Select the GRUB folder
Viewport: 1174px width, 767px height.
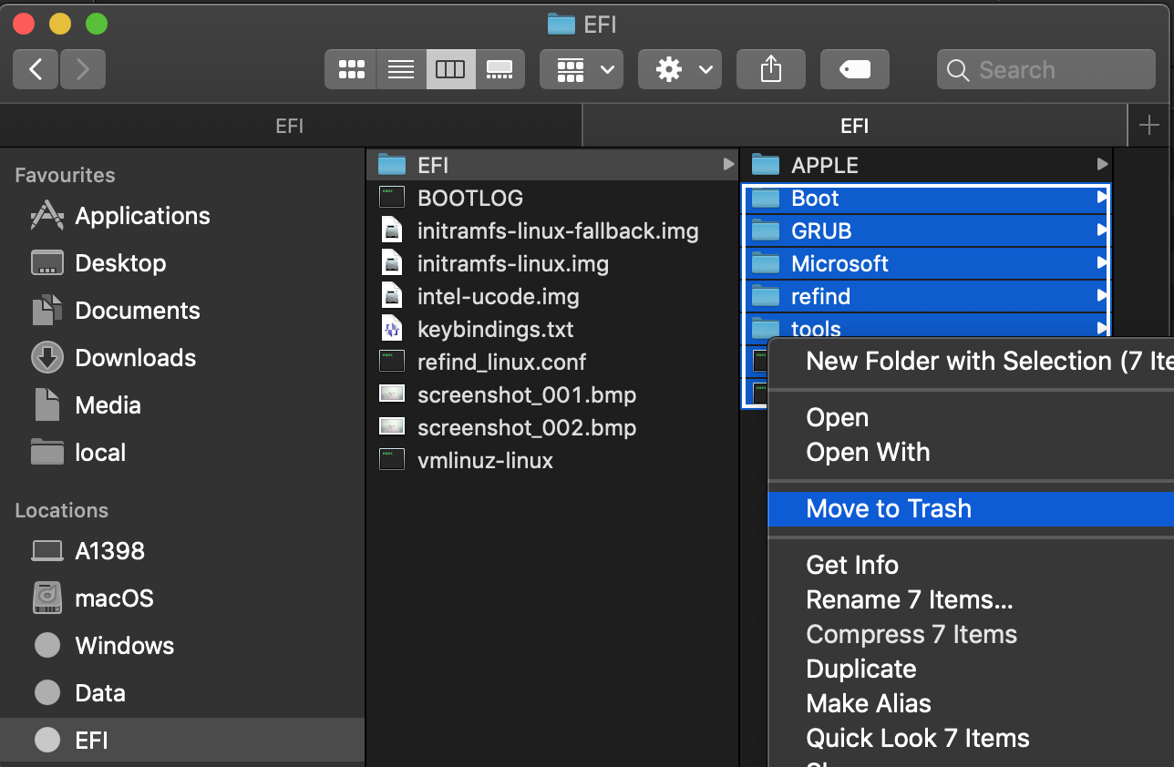click(927, 230)
